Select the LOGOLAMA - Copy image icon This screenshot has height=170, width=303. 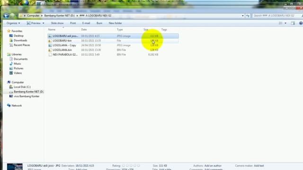pyautogui.click(x=50, y=45)
